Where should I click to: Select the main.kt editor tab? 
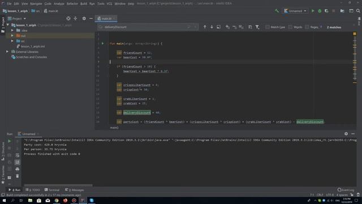pos(106,19)
